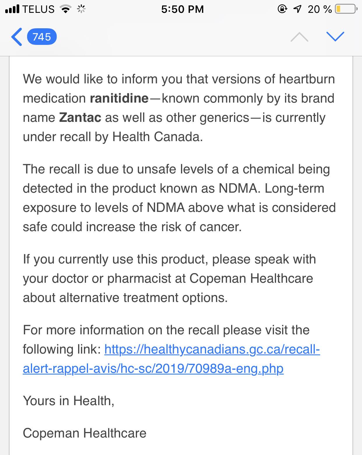Image resolution: width=362 pixels, height=455 pixels.
Task: Go to next message with down arrow
Action: click(335, 36)
